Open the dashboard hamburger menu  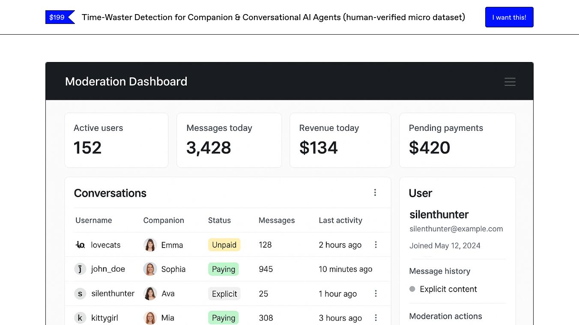tap(510, 82)
